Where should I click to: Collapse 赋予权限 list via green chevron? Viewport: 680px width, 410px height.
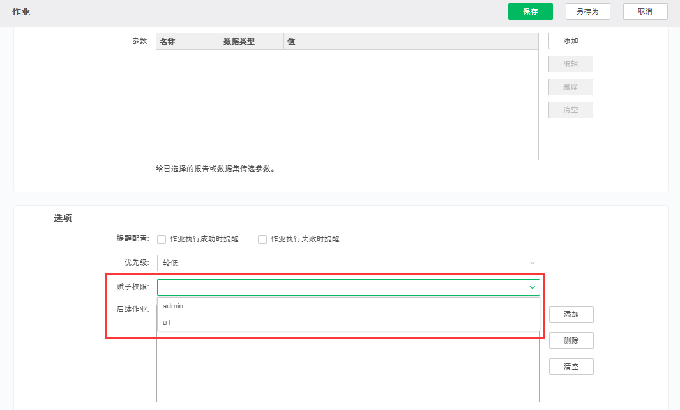tap(532, 287)
